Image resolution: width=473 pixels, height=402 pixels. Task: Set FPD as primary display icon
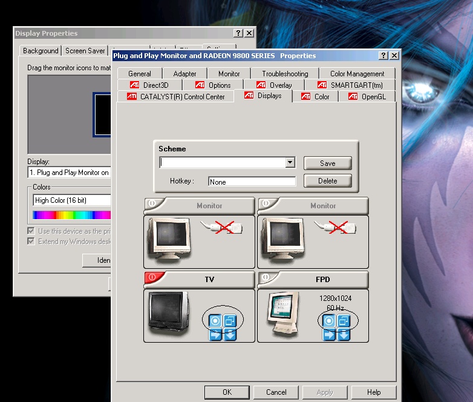click(329, 321)
